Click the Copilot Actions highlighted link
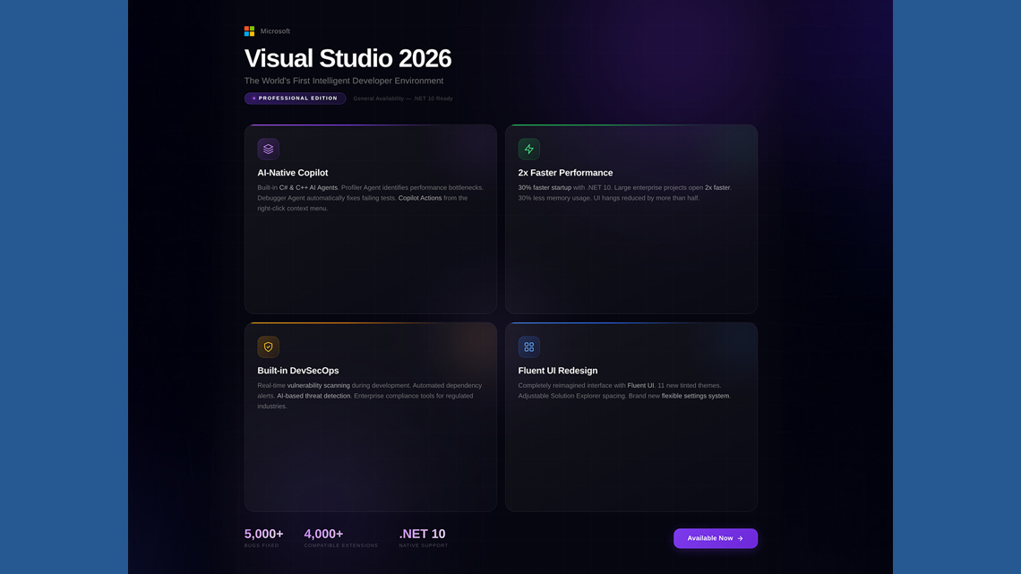1021x574 pixels. pos(421,197)
